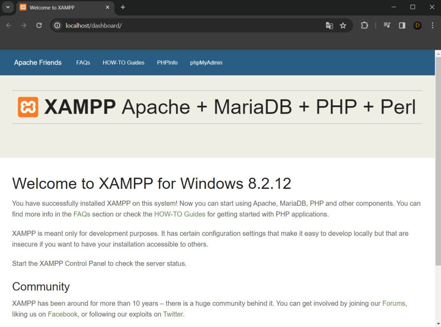The height and width of the screenshot is (327, 441).
Task: Close the Welcome to XAMPP tab
Action: (108, 7)
